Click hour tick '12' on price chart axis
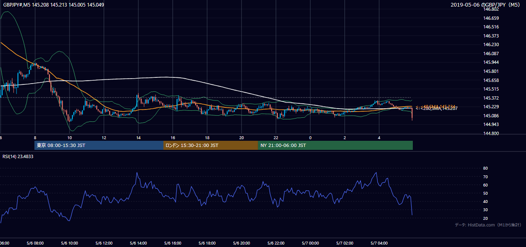Screen dimensions: 526x247 coord(104,137)
